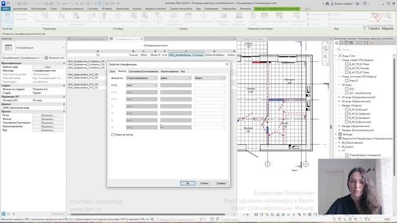Open the second filter (нет) field dropdown
This screenshot has height=223, width=397.
coord(141,85)
